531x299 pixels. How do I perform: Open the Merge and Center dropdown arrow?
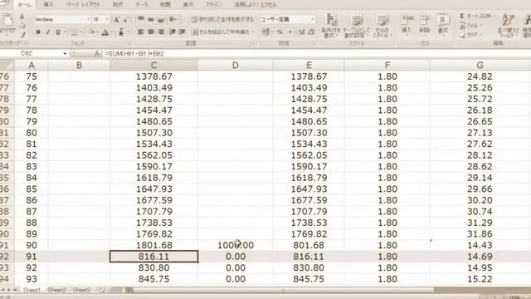pyautogui.click(x=252, y=32)
